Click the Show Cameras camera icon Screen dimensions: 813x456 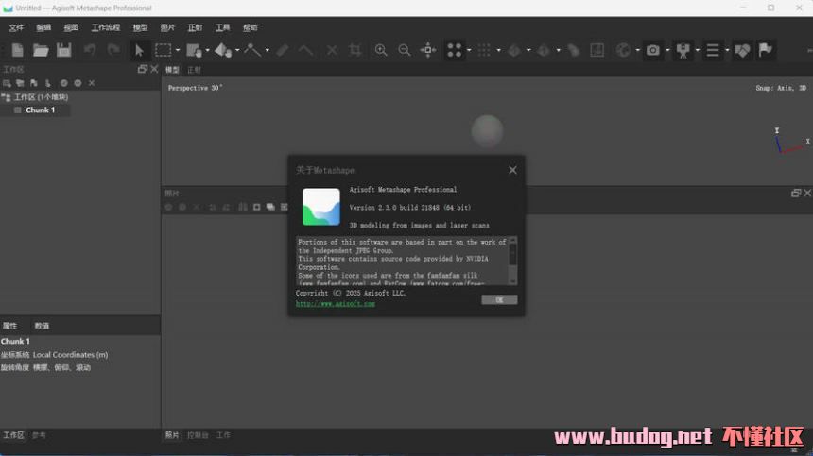click(652, 50)
